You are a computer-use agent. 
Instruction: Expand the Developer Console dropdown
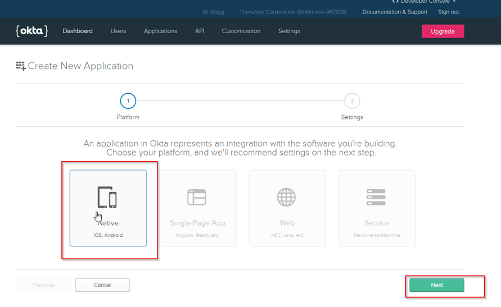pyautogui.click(x=425, y=2)
